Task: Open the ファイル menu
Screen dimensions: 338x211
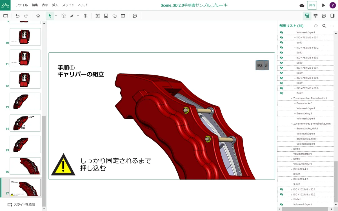Action: [x=22, y=5]
